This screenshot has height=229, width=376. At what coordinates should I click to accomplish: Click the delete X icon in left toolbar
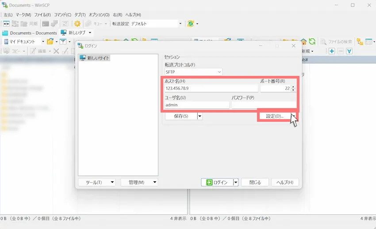point(56,51)
